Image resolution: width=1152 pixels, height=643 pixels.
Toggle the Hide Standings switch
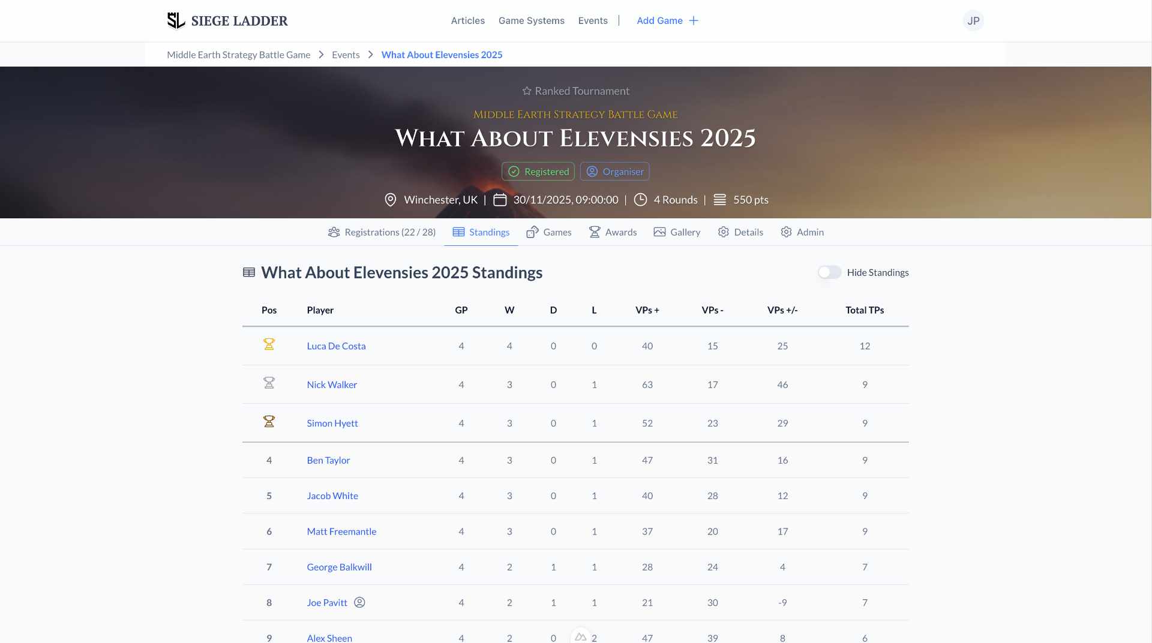point(829,272)
